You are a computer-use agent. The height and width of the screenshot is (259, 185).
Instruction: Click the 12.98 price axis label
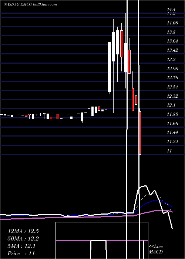(x=172, y=69)
